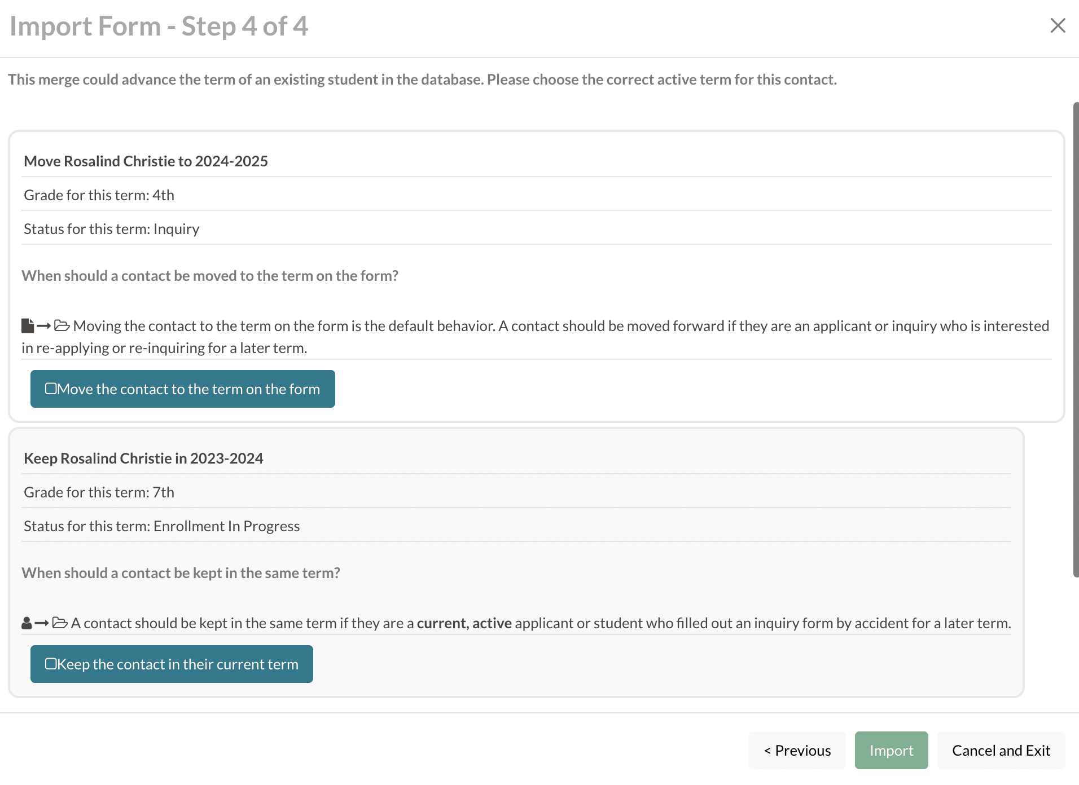Close the Import Form dialog with the X
Viewport: 1079px width, 785px height.
(1058, 25)
